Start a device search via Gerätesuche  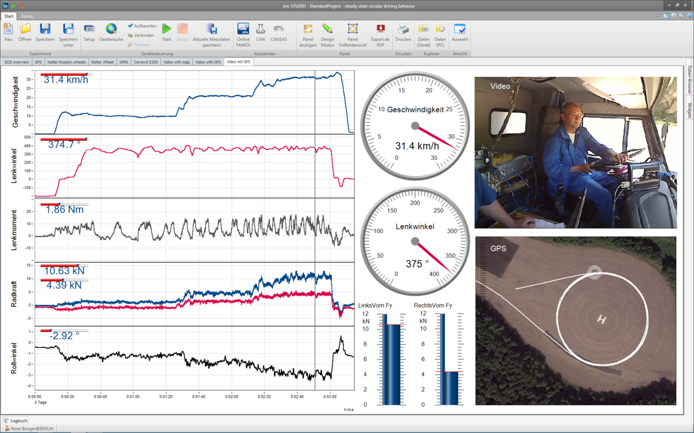pos(110,33)
